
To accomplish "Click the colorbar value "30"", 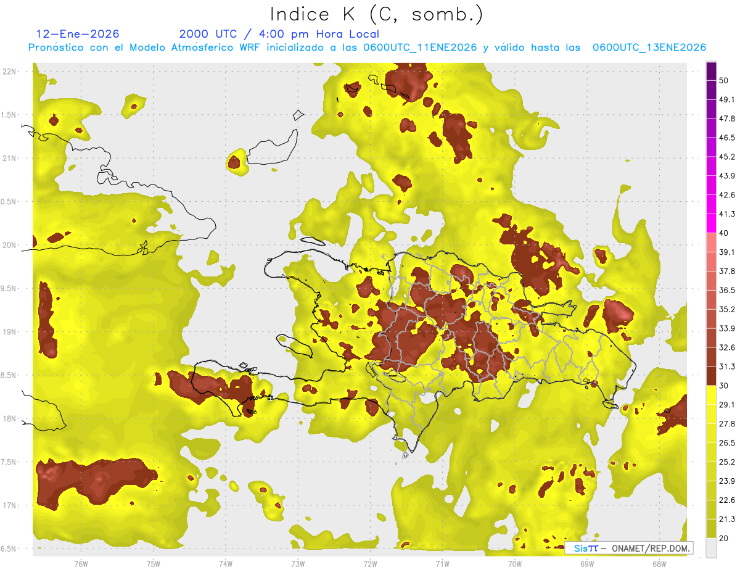I will click(x=724, y=386).
